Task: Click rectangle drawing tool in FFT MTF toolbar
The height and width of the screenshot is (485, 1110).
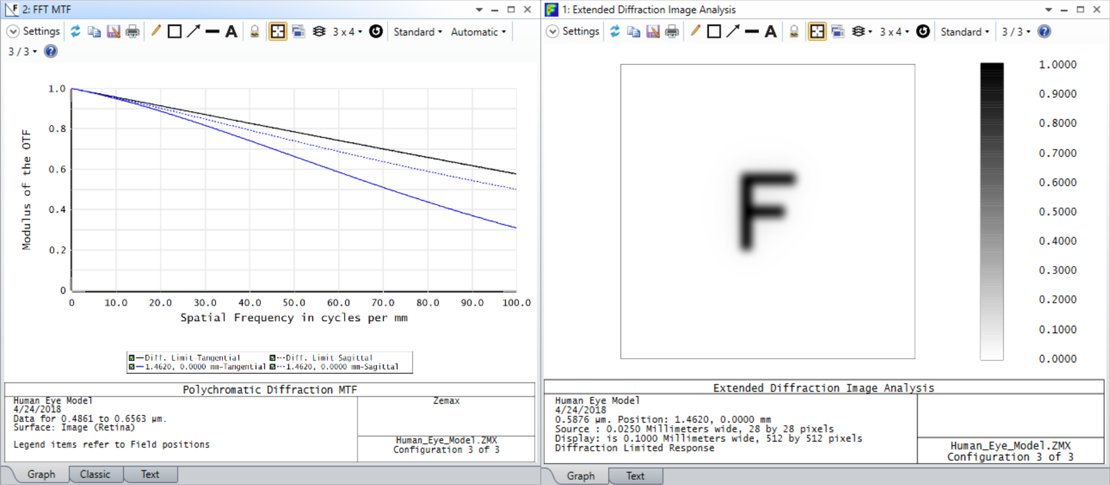Action: pyautogui.click(x=174, y=32)
